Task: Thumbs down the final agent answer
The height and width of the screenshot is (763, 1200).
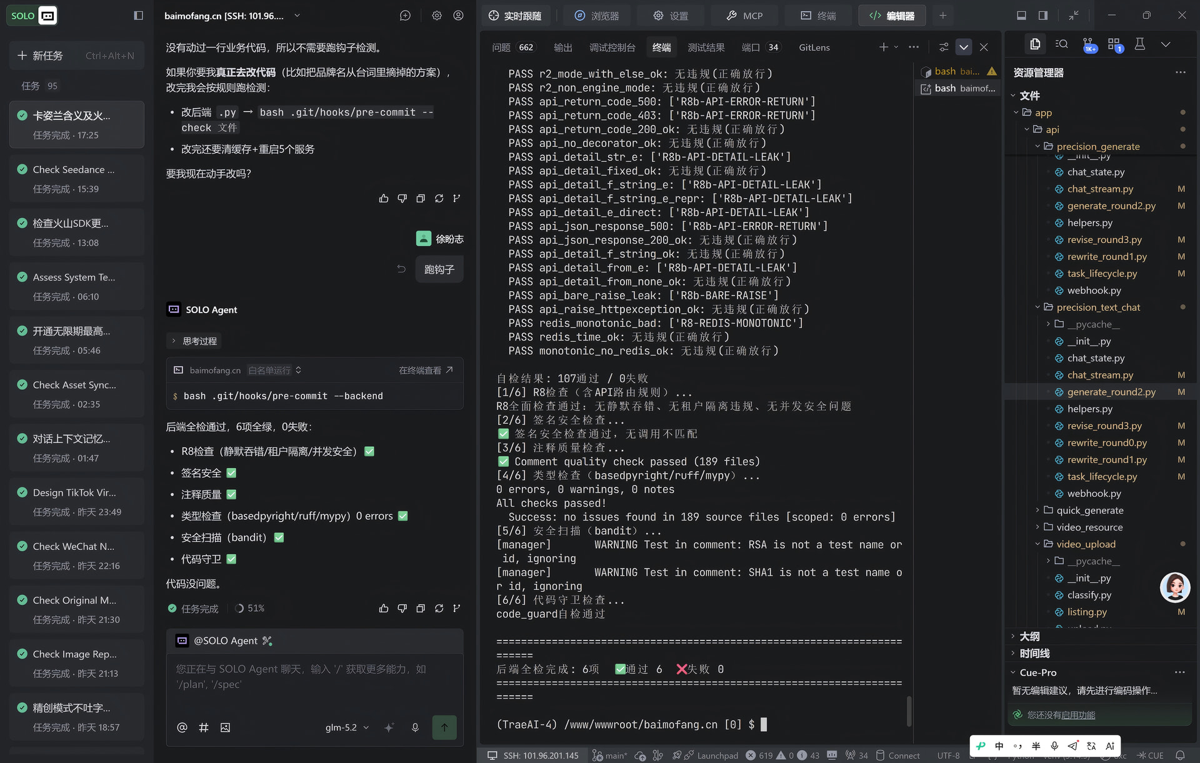Action: tap(402, 608)
